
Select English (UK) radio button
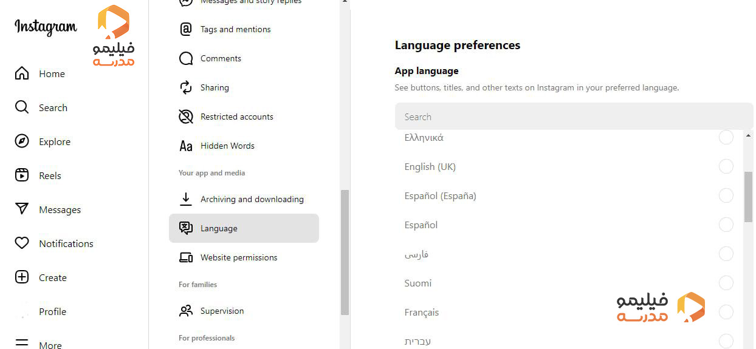[x=726, y=166]
